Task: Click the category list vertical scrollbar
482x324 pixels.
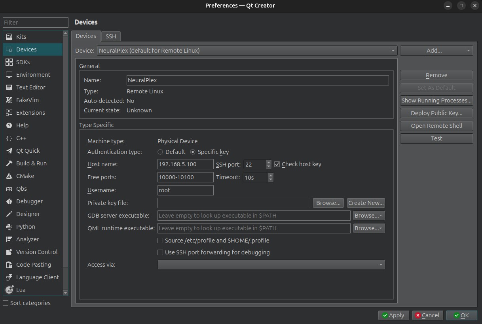Action: pos(66,150)
